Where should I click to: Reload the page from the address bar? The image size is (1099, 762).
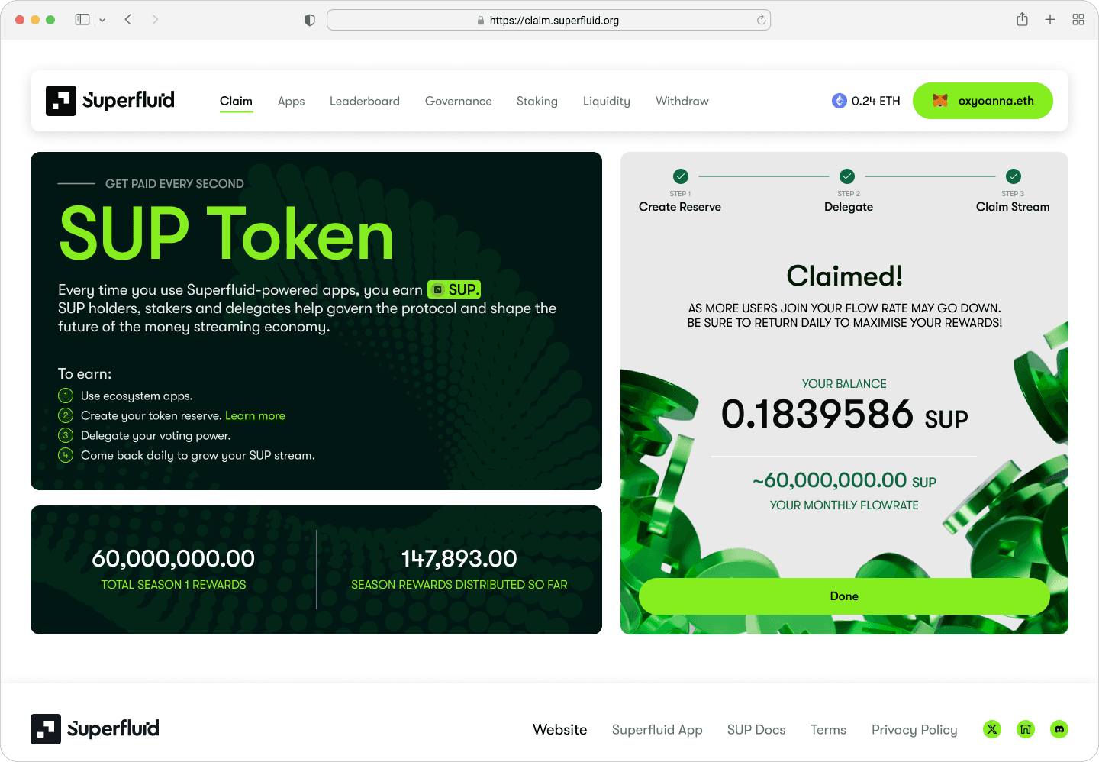click(x=761, y=21)
